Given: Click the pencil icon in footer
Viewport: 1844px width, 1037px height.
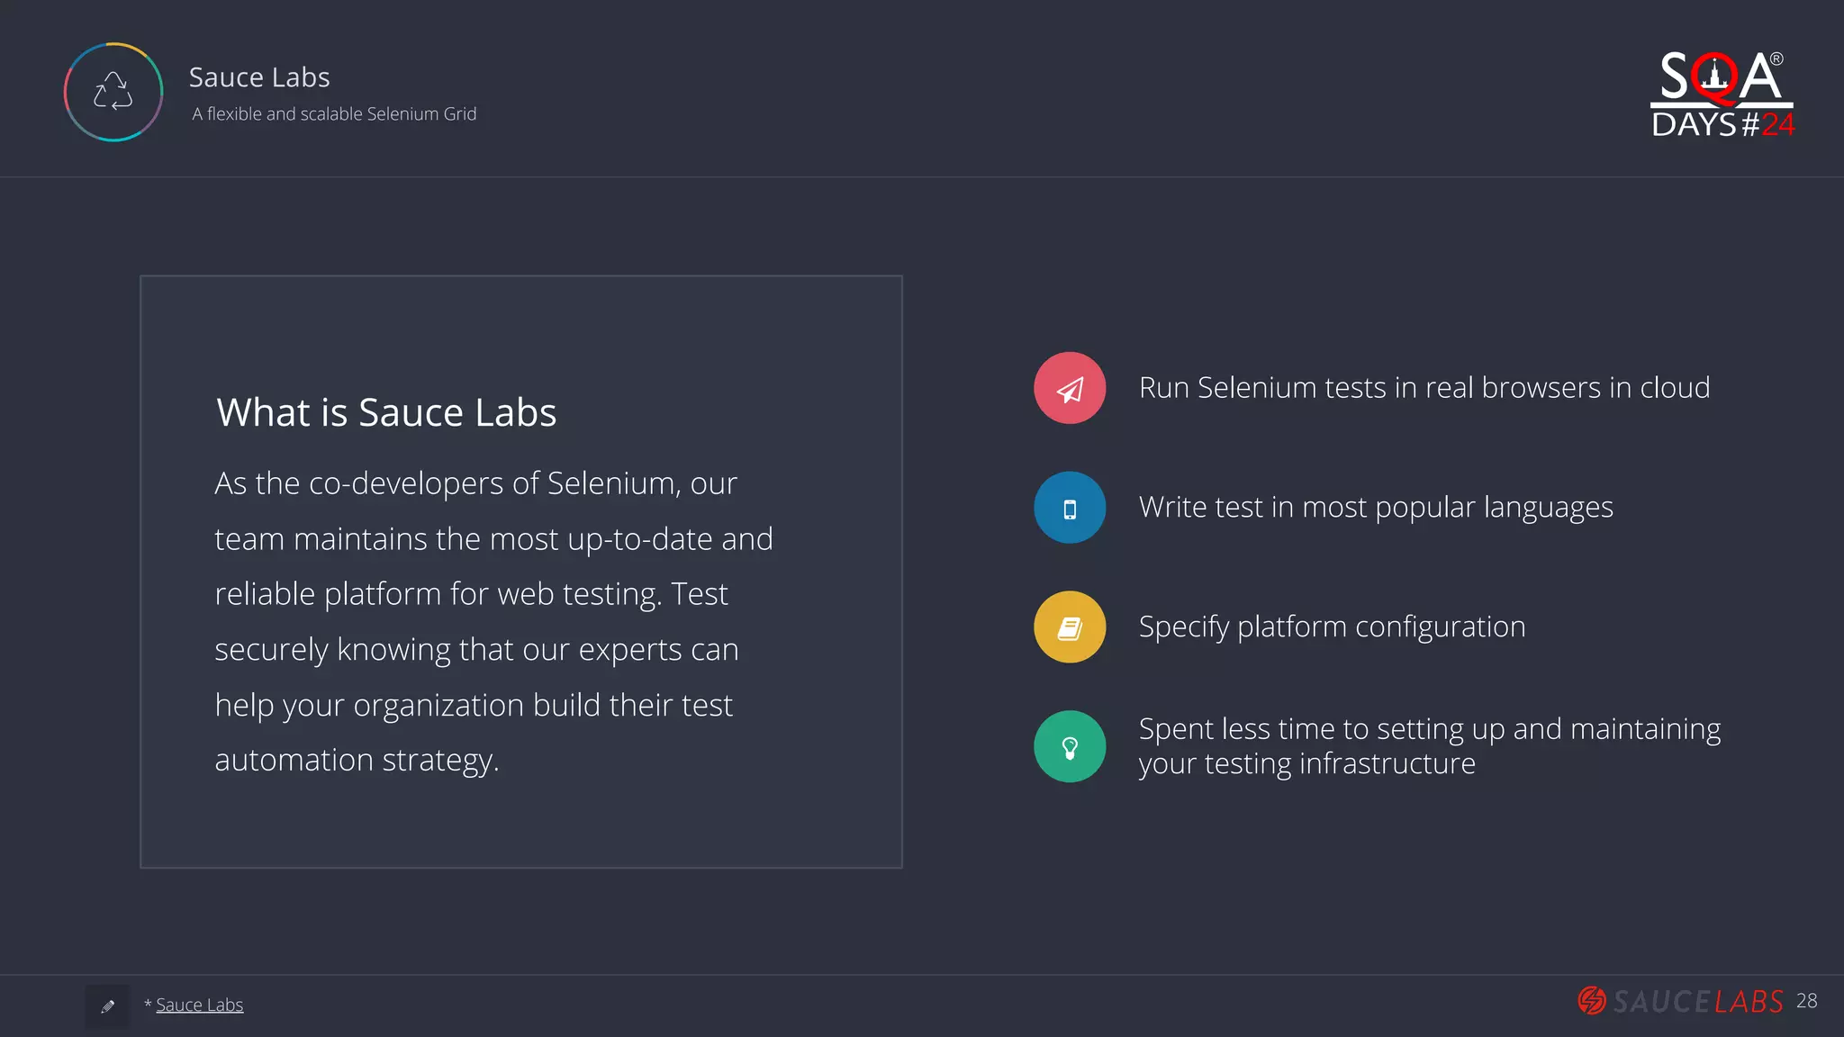Looking at the screenshot, I should pos(108,1006).
